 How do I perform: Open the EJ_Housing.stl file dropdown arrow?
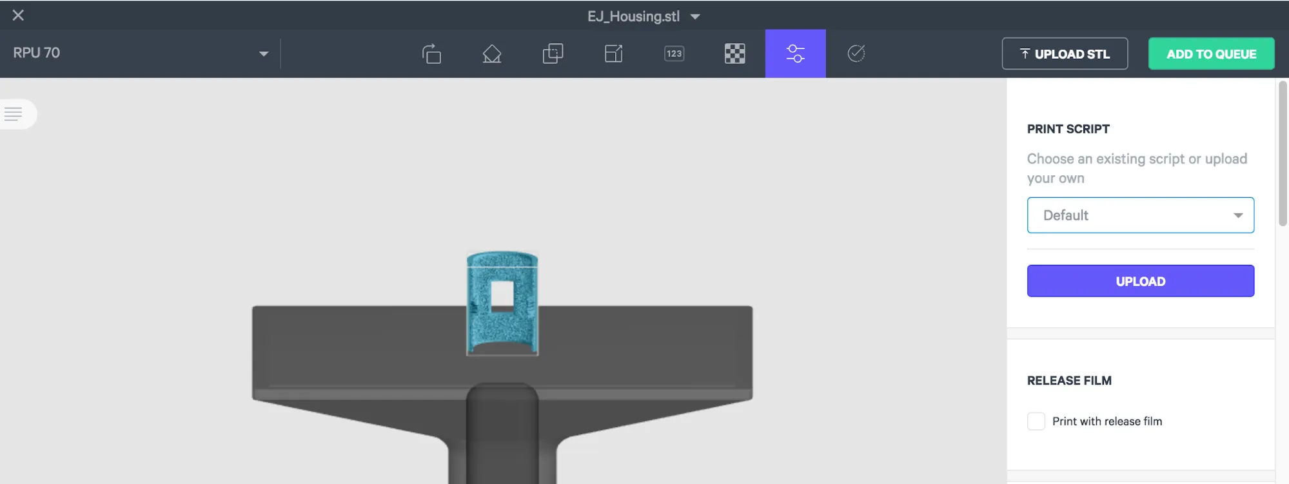tap(695, 17)
